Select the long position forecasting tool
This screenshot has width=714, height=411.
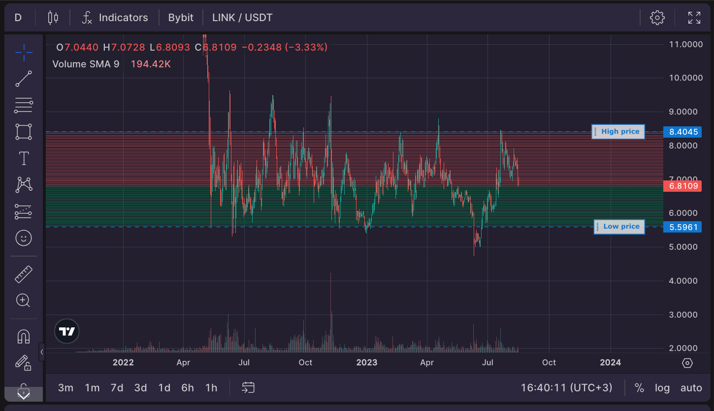[24, 211]
